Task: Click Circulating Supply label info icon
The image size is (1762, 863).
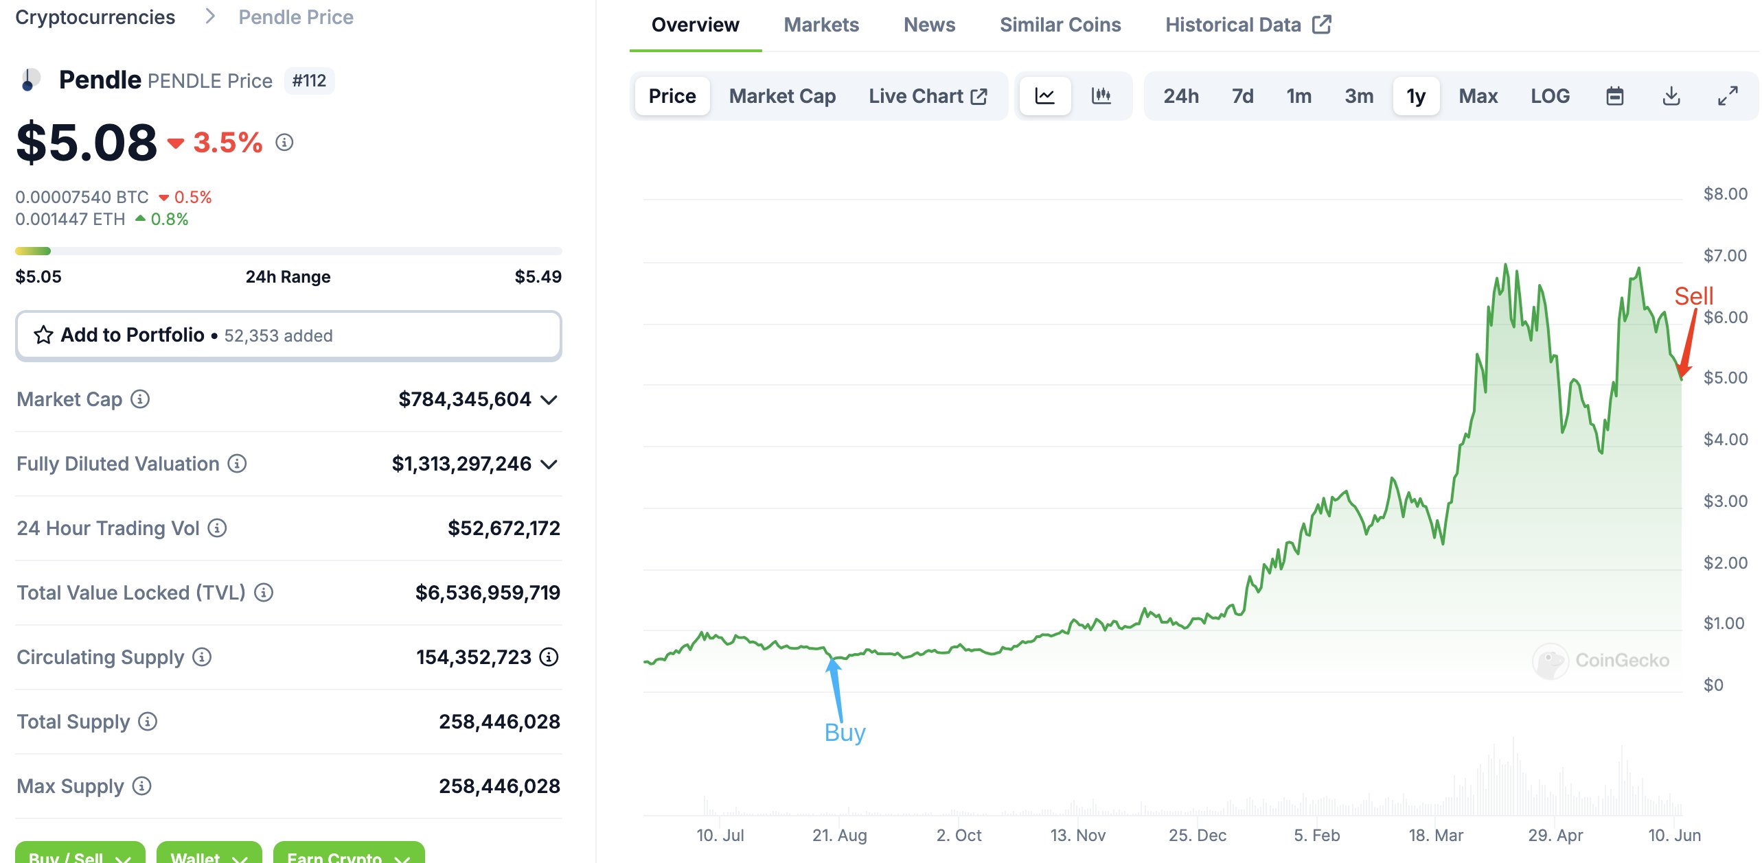Action: [202, 657]
